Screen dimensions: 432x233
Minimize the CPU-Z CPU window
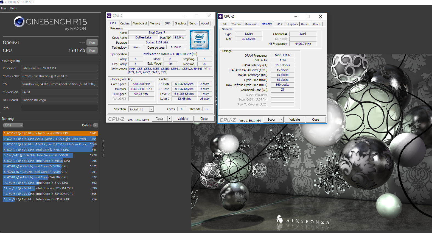pos(184,16)
